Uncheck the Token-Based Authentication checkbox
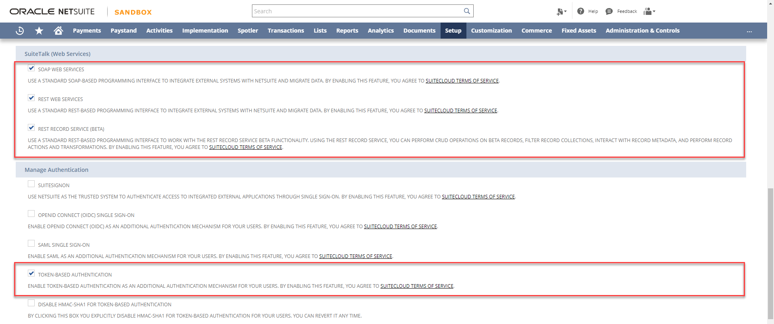The image size is (774, 324). (x=31, y=273)
